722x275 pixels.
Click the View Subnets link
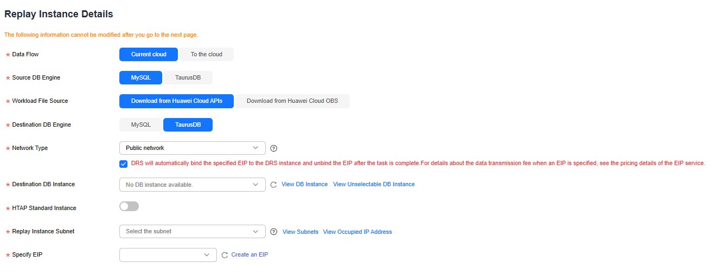pos(301,232)
